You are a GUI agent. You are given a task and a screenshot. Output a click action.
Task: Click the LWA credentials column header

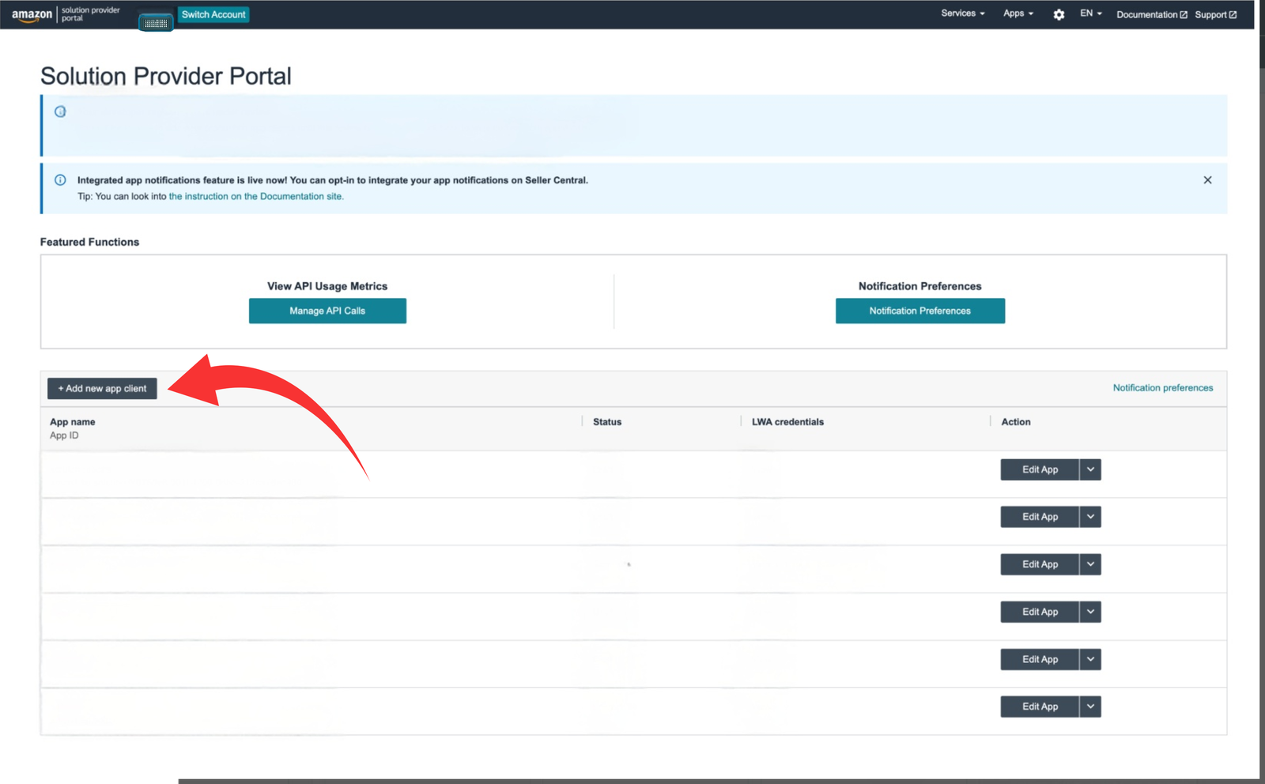[x=787, y=422]
